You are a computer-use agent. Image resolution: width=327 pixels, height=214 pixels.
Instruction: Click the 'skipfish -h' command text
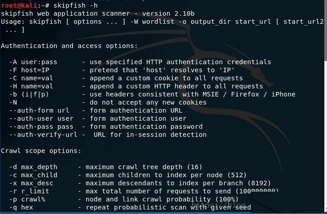tap(75, 5)
